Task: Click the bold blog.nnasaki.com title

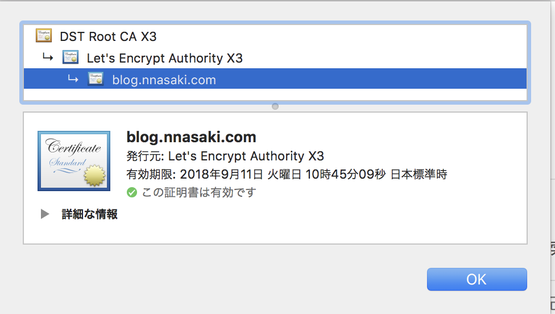Action: (x=191, y=137)
